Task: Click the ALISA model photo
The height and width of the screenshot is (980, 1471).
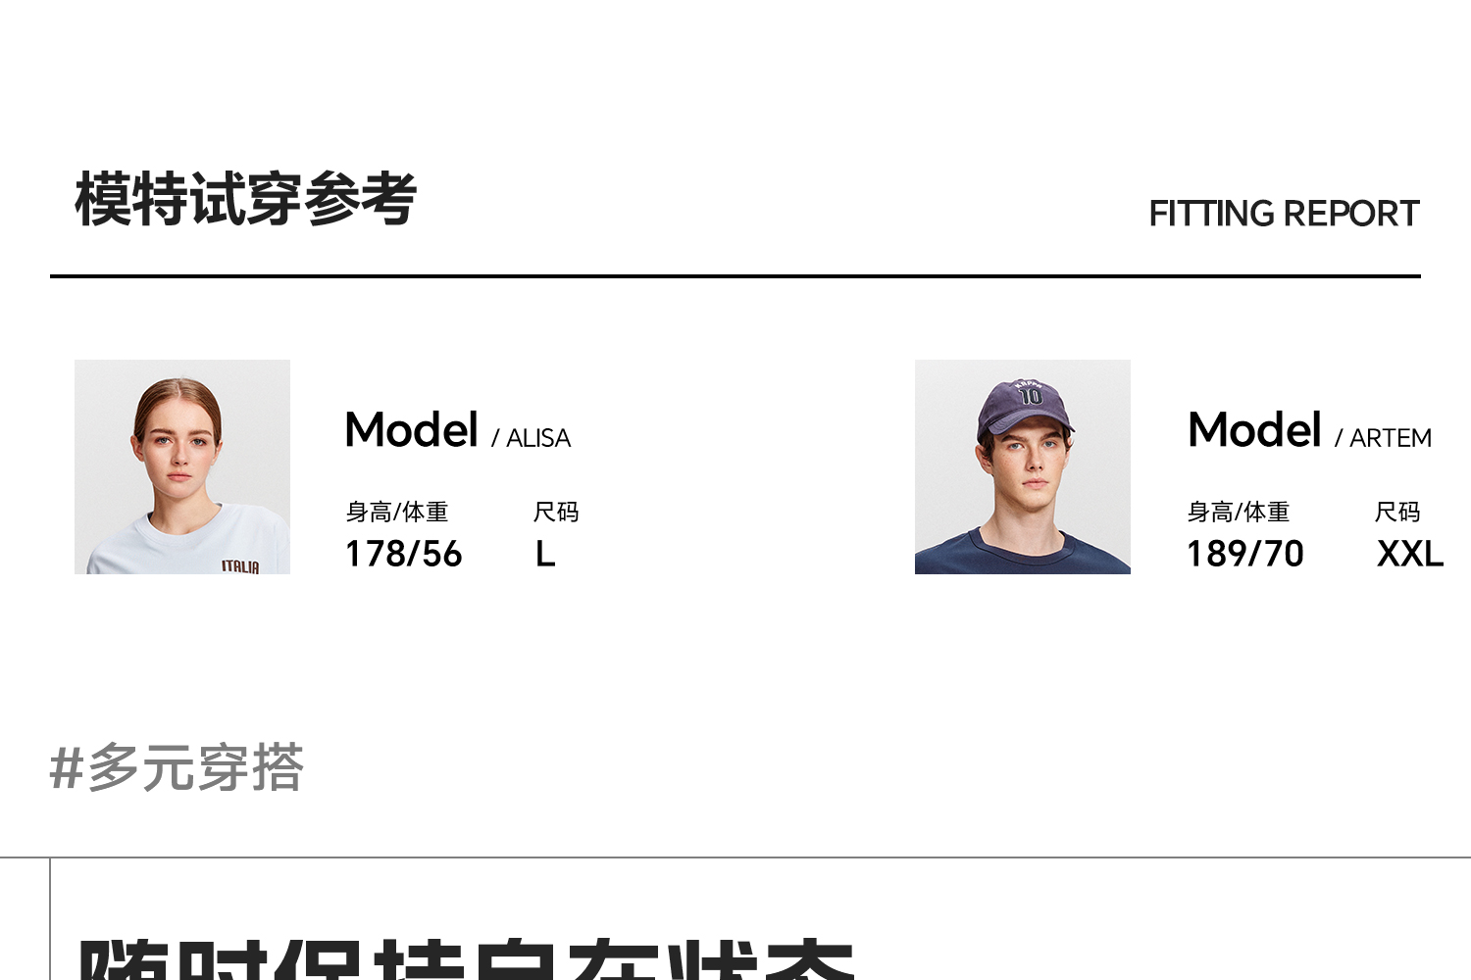Action: click(182, 466)
